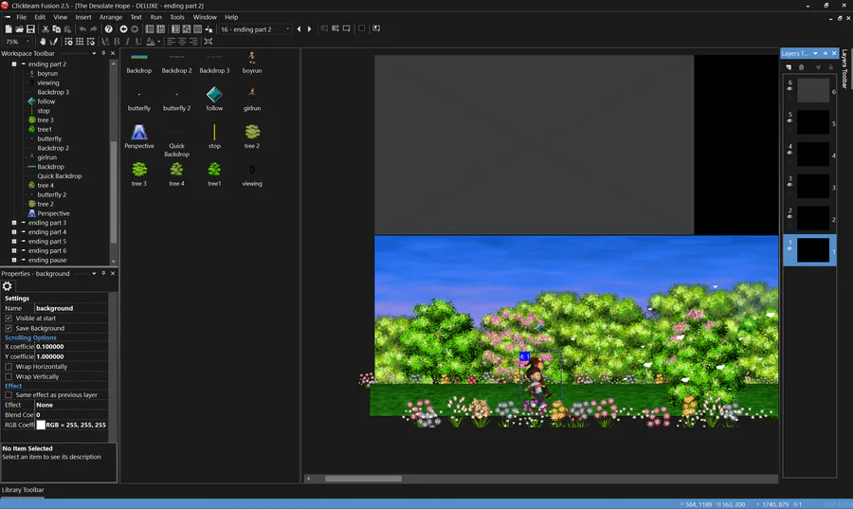Screen dimensions: 853x509
Task: Enable Wrap Vertically checkbox
Action: (x=9, y=376)
